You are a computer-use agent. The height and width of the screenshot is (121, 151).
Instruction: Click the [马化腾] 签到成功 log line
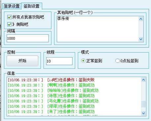[53, 101]
